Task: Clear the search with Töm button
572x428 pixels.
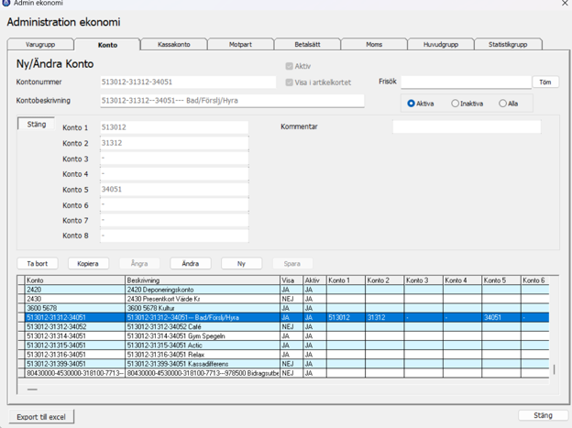Action: (x=545, y=82)
